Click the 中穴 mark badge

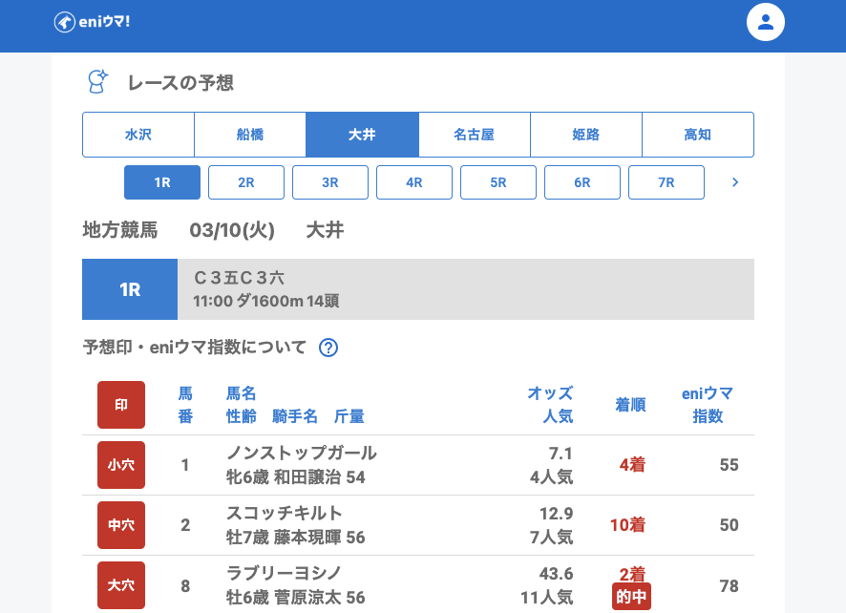[121, 525]
